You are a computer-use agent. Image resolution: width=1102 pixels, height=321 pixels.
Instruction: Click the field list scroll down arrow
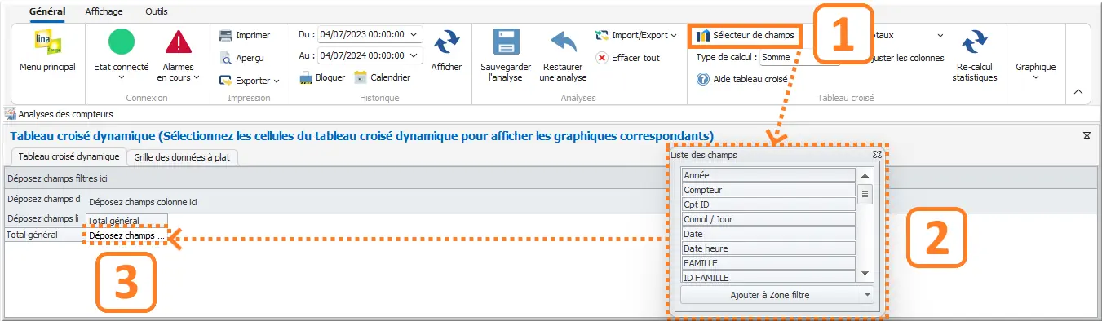coord(865,274)
